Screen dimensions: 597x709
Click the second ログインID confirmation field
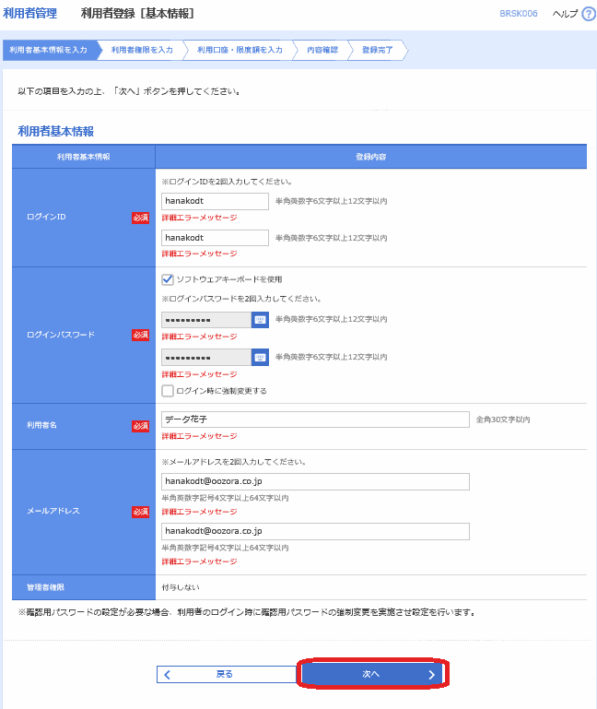(x=215, y=238)
